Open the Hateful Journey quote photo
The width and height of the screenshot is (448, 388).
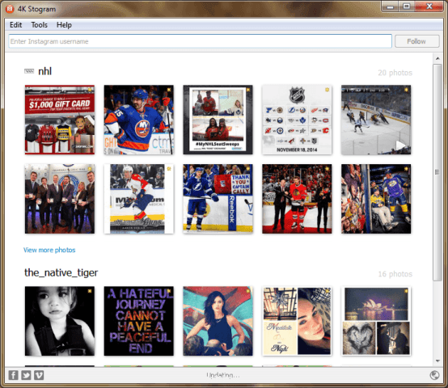coord(138,321)
